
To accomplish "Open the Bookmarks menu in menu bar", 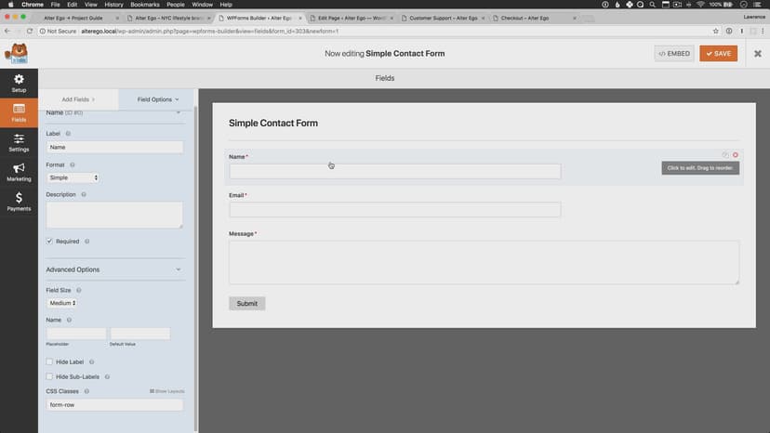I will (144, 5).
